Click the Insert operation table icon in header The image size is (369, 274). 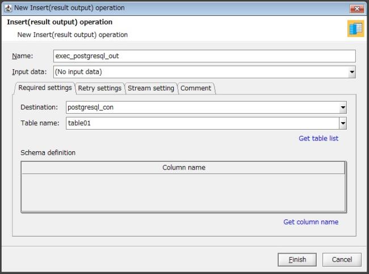[x=355, y=29]
